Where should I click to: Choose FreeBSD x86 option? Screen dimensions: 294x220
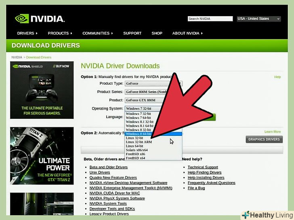click(153, 154)
